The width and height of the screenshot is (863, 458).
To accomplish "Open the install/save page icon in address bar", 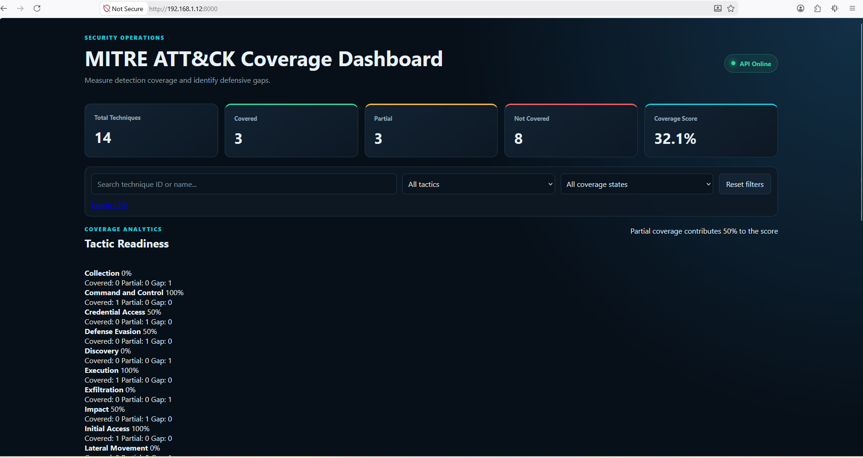I will coord(718,8).
